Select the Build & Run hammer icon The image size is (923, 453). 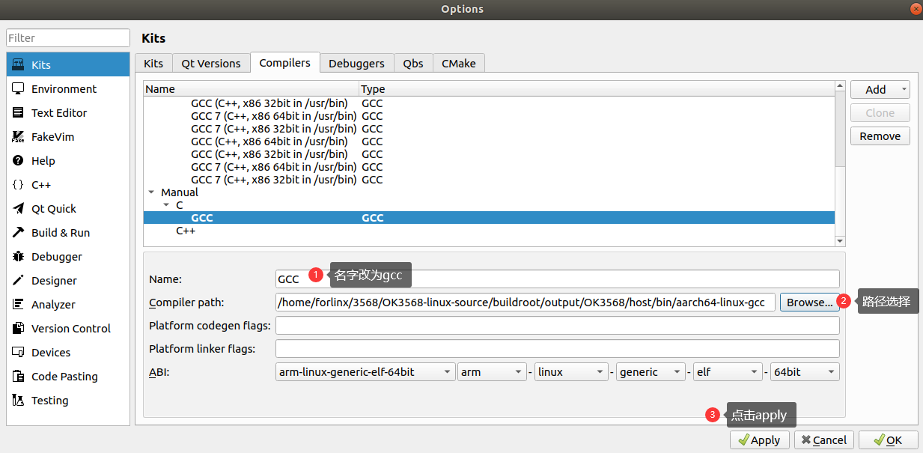pos(18,233)
